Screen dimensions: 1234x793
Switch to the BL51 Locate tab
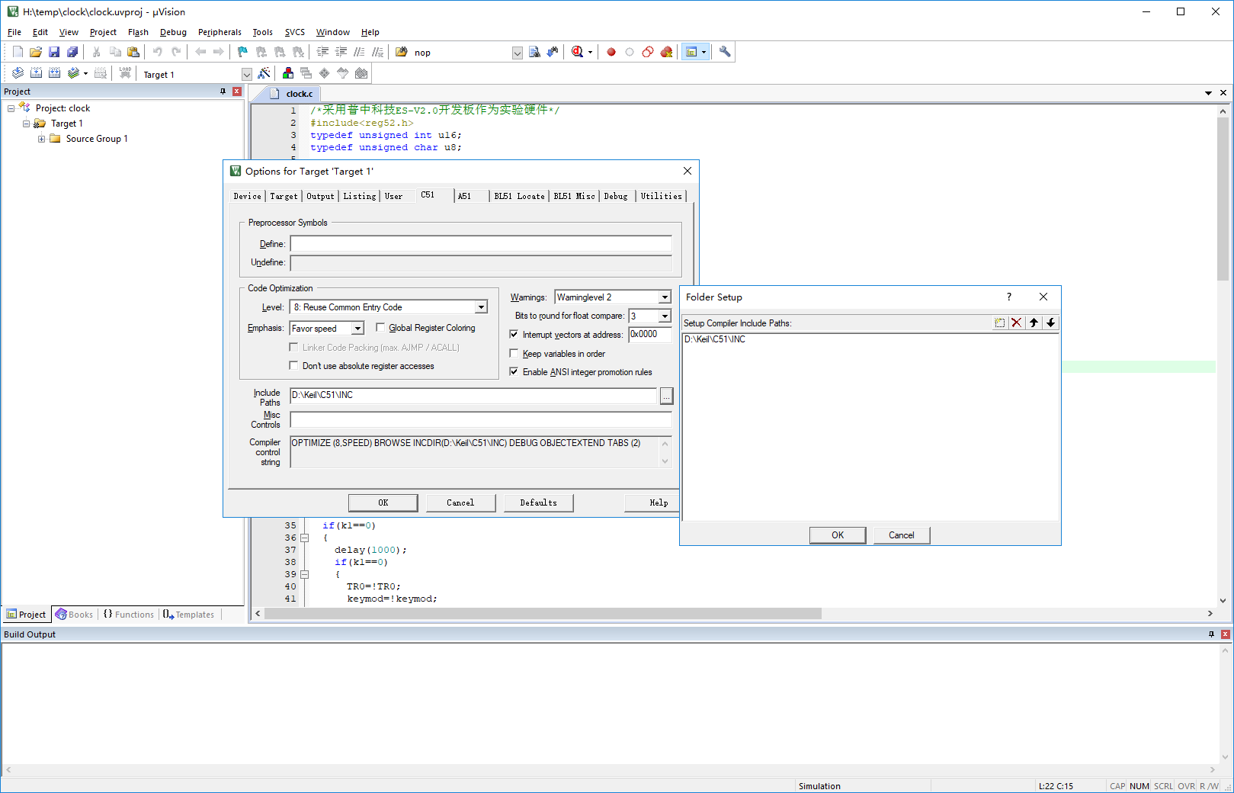click(x=519, y=196)
